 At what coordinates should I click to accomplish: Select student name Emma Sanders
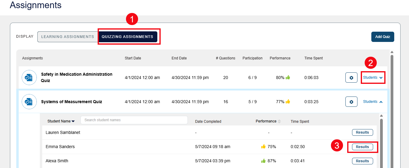coord(60,147)
